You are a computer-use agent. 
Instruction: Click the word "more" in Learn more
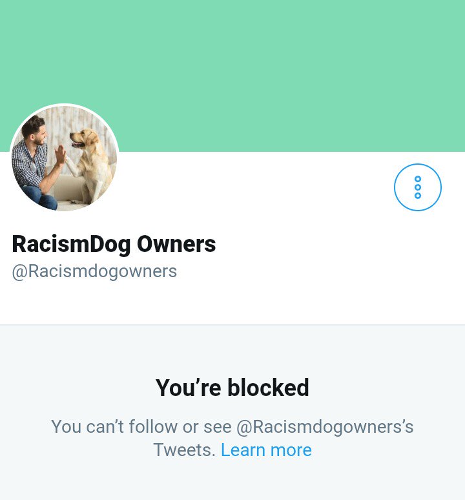point(291,450)
